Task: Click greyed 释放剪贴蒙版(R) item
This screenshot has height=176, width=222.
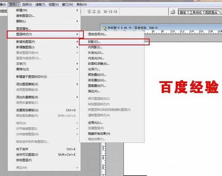Action: point(44,116)
